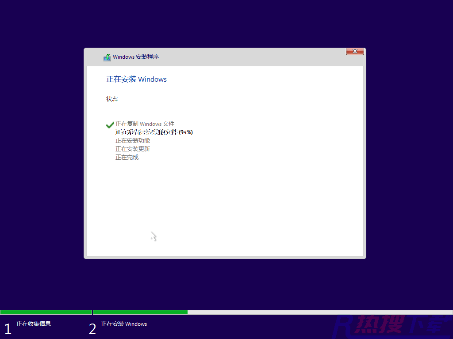
Task: Click the green checkmark beside 正在复制 Windows 文件
Action: [110, 125]
